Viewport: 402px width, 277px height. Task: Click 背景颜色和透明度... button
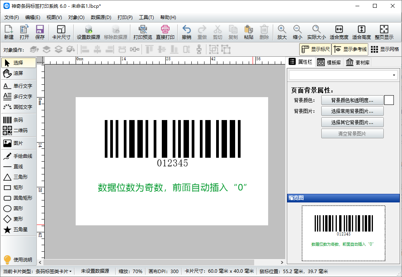click(352, 100)
